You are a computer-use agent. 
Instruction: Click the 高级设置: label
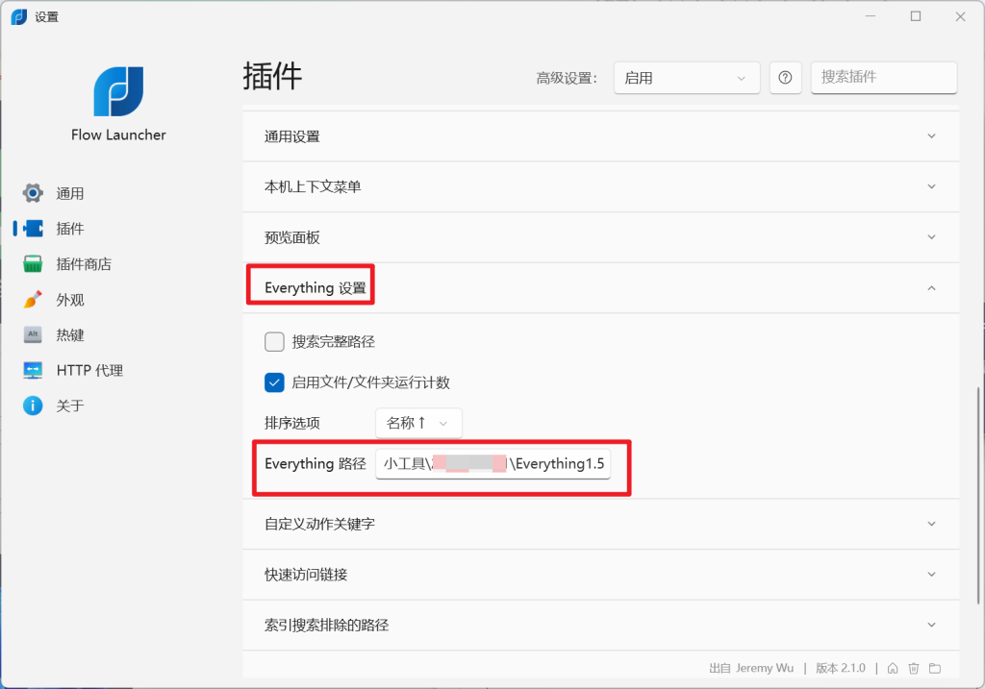(x=567, y=79)
